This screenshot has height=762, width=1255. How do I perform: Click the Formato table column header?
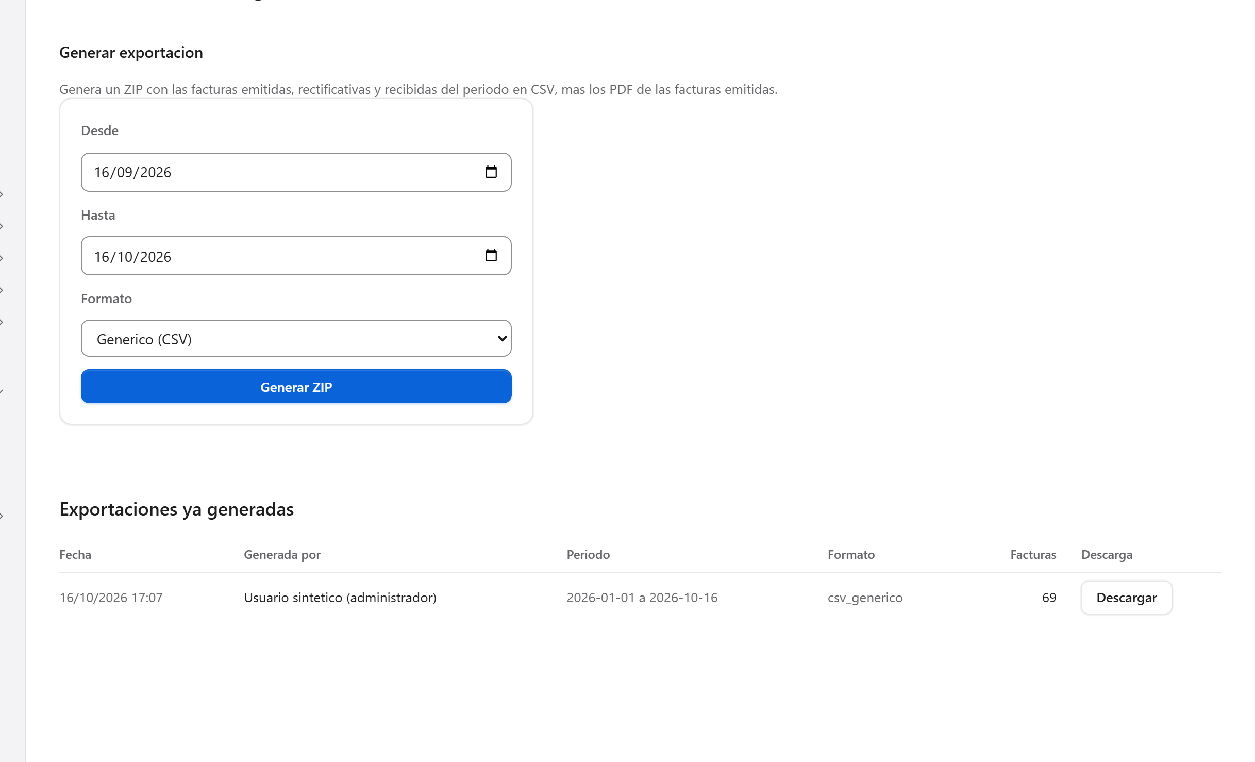(x=851, y=555)
